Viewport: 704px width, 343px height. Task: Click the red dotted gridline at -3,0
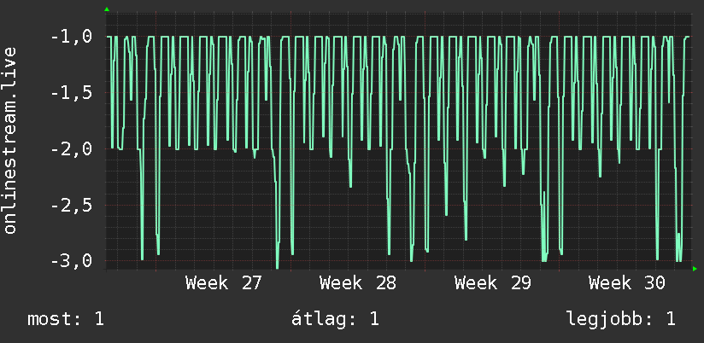point(400,261)
